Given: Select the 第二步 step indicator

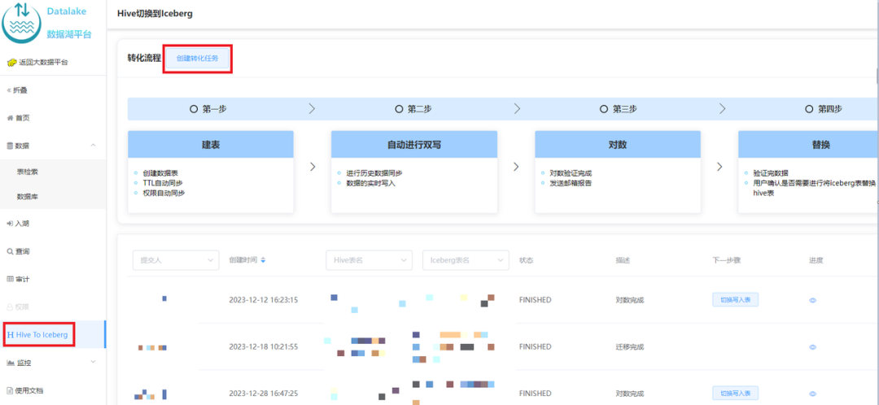Looking at the screenshot, I should [413, 109].
